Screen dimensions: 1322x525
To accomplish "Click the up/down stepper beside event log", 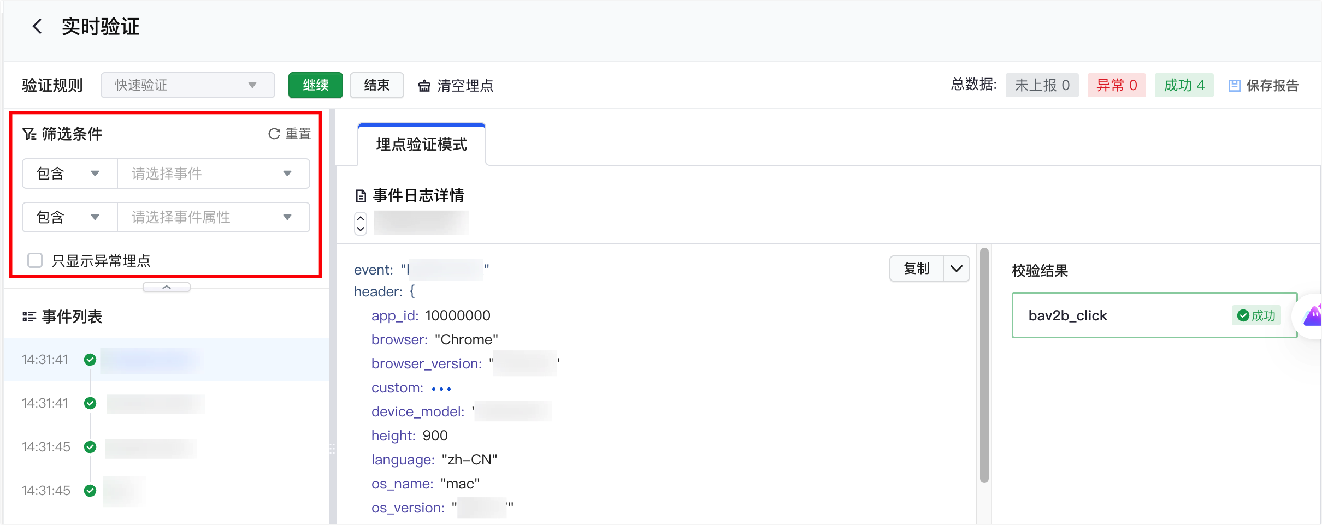I will coord(361,223).
